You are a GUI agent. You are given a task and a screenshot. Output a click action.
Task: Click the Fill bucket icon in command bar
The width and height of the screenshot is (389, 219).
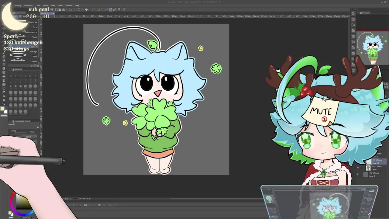[86, 9]
